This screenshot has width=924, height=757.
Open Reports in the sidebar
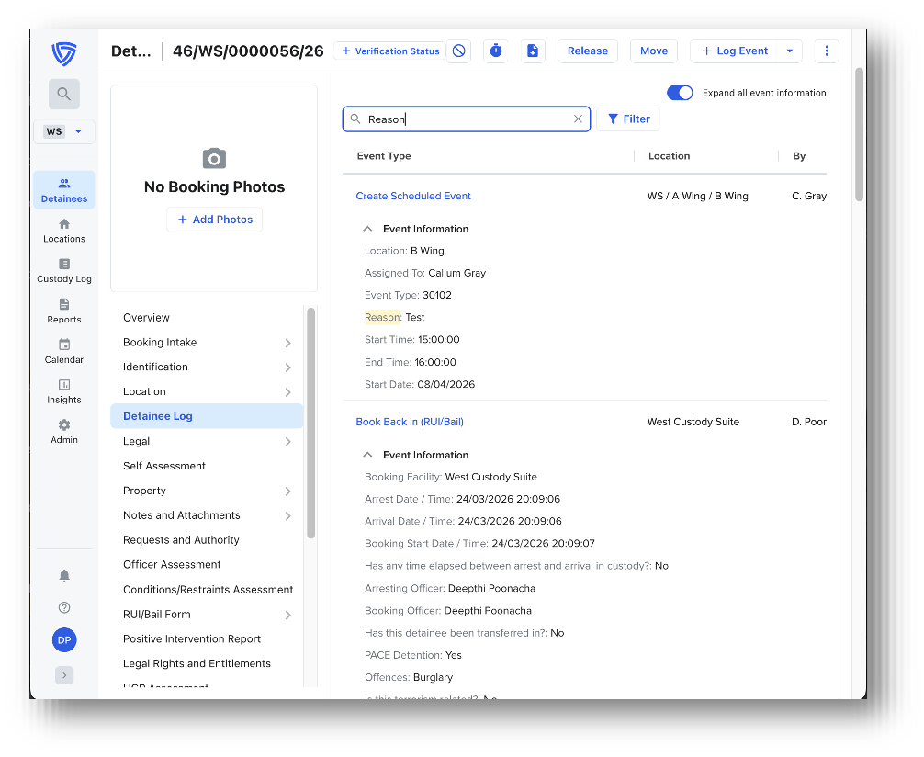pyautogui.click(x=63, y=311)
